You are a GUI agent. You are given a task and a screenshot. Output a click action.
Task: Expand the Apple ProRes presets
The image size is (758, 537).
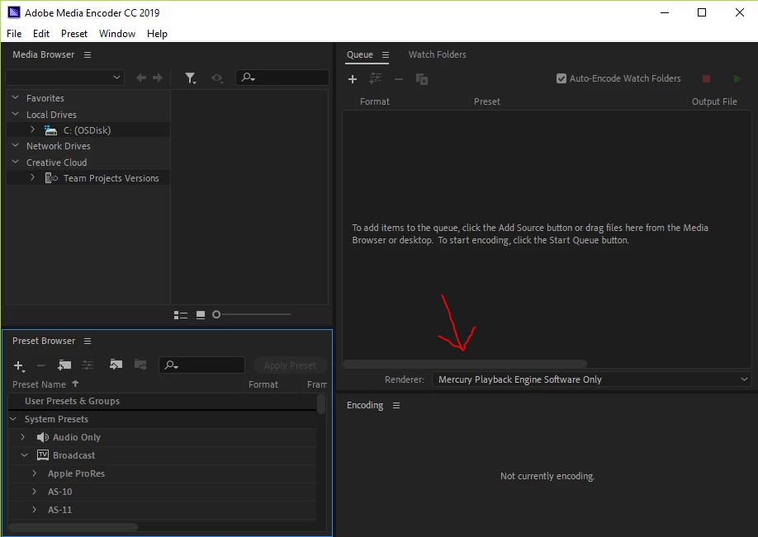34,473
